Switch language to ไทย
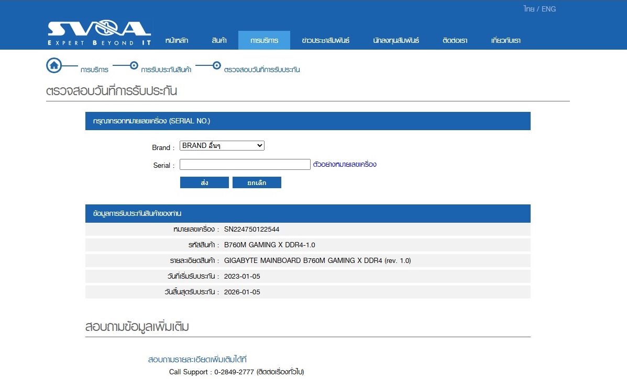 [529, 9]
